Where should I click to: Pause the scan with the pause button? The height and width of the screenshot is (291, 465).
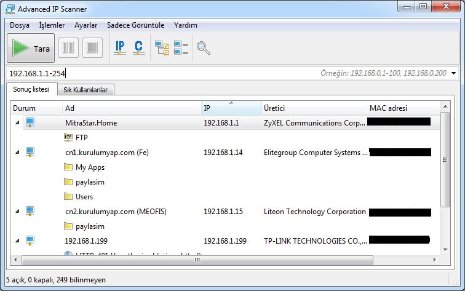68,47
